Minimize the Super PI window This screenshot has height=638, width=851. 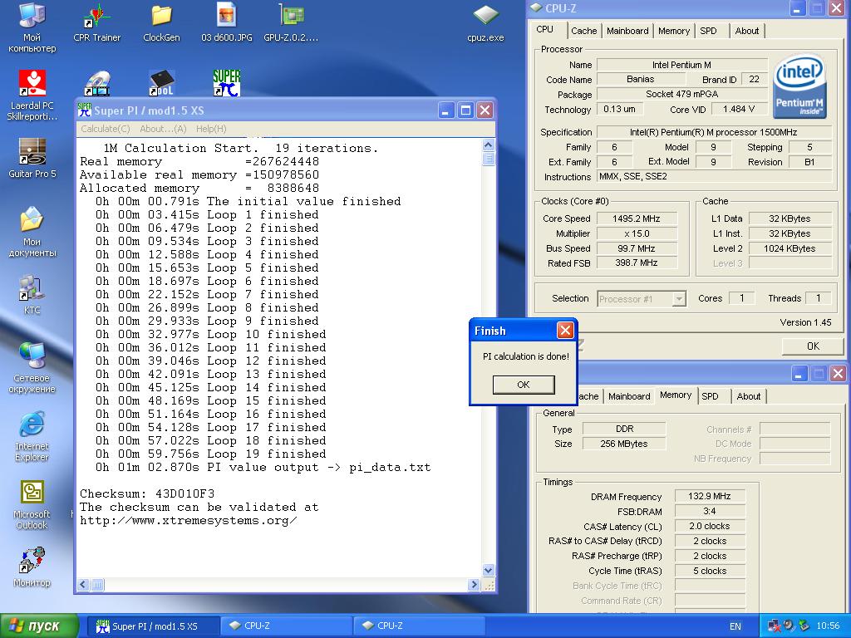[445, 110]
